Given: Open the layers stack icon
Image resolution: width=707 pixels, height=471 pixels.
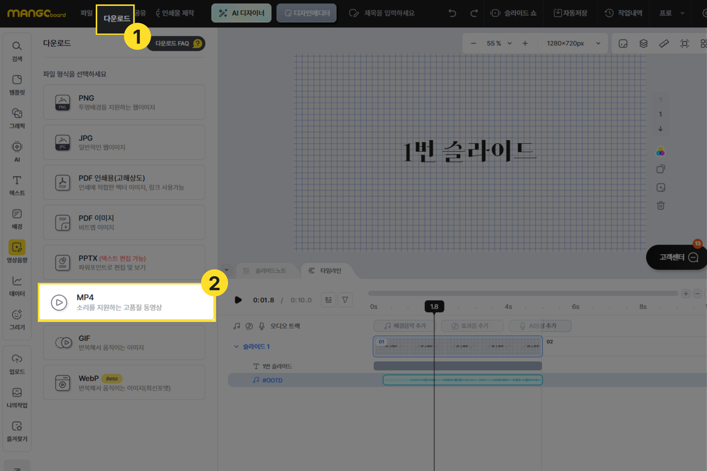Looking at the screenshot, I should point(643,44).
